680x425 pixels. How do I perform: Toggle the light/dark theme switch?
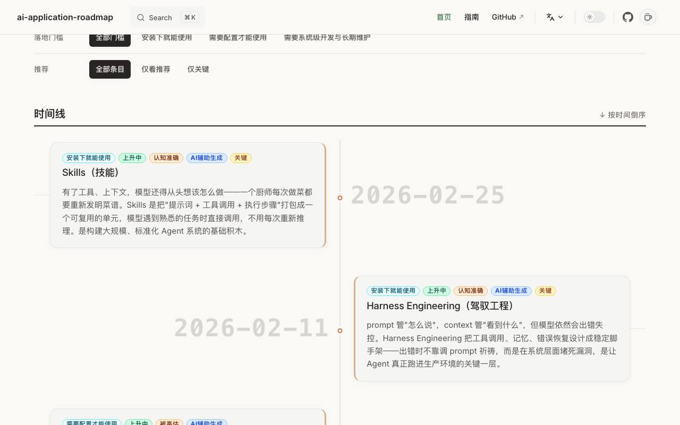[x=594, y=17]
